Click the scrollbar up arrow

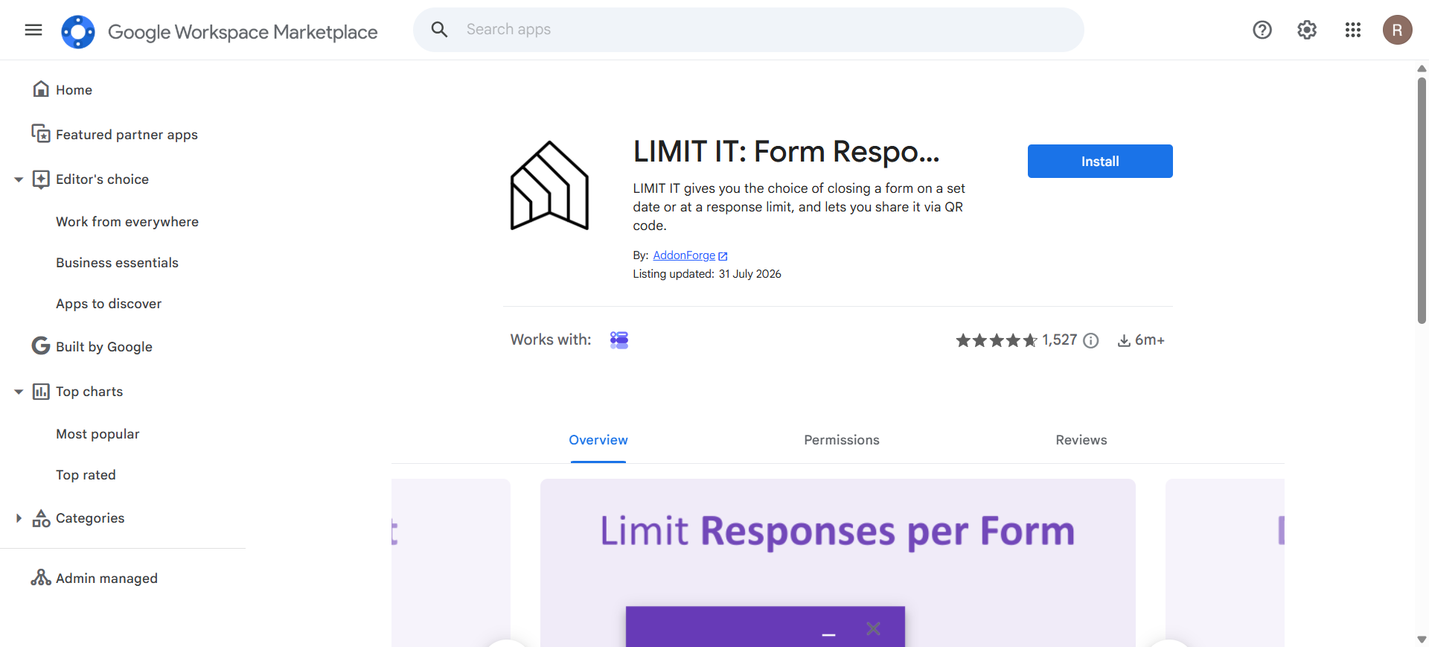click(1422, 68)
